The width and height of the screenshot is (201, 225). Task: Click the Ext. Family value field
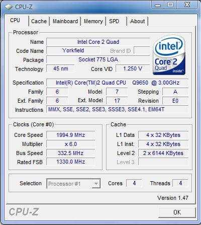(57, 101)
